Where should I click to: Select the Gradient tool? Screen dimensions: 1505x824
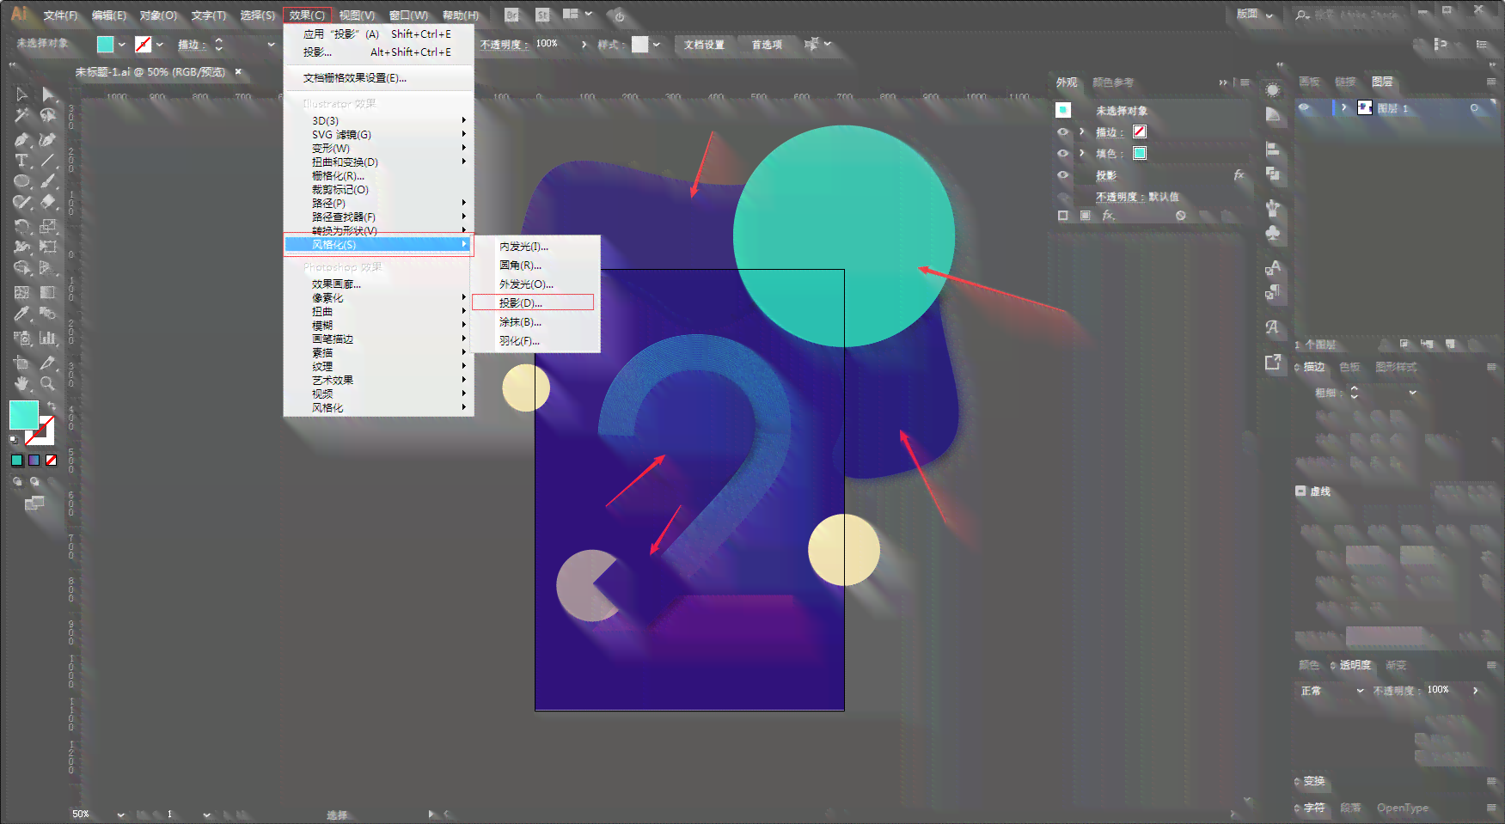click(48, 292)
